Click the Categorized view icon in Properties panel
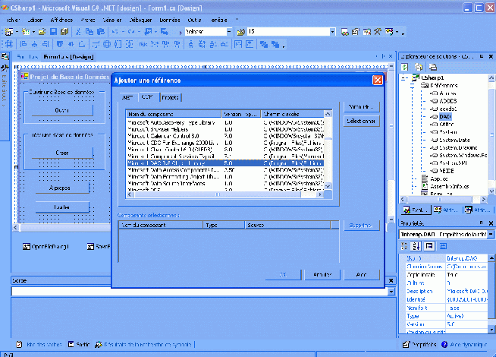Image resolution: width=496 pixels, height=357 pixels. tap(404, 246)
